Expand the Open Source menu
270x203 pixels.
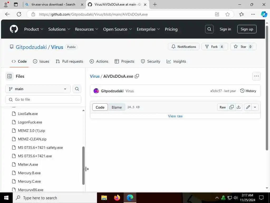click(x=117, y=29)
